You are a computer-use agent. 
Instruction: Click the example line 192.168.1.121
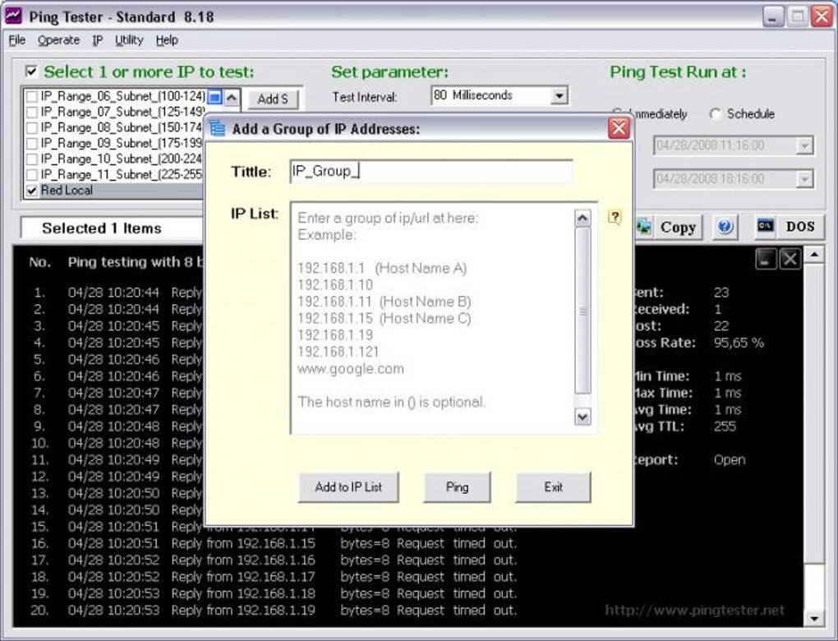pos(338,352)
